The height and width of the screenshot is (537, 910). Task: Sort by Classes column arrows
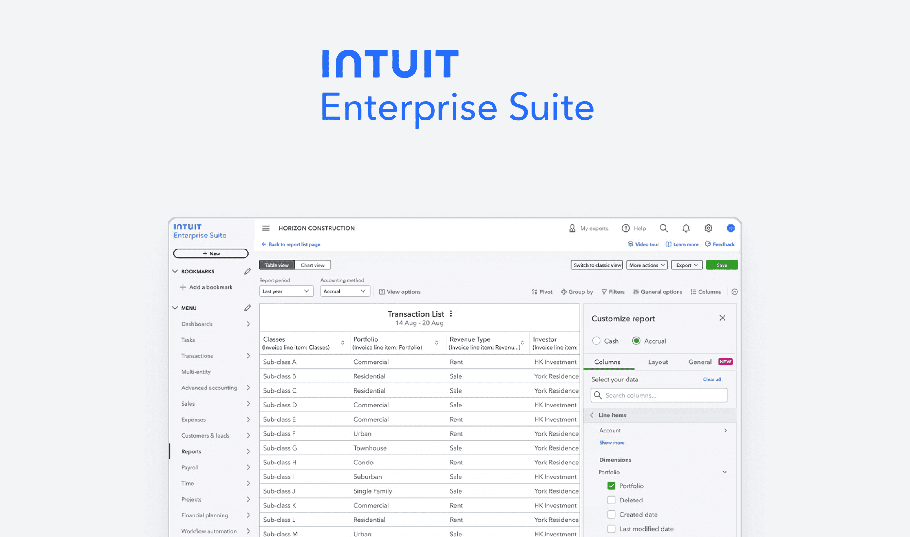click(x=342, y=343)
